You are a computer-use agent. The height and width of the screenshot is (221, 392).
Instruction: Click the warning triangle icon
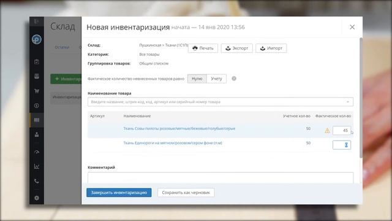[x=327, y=131]
